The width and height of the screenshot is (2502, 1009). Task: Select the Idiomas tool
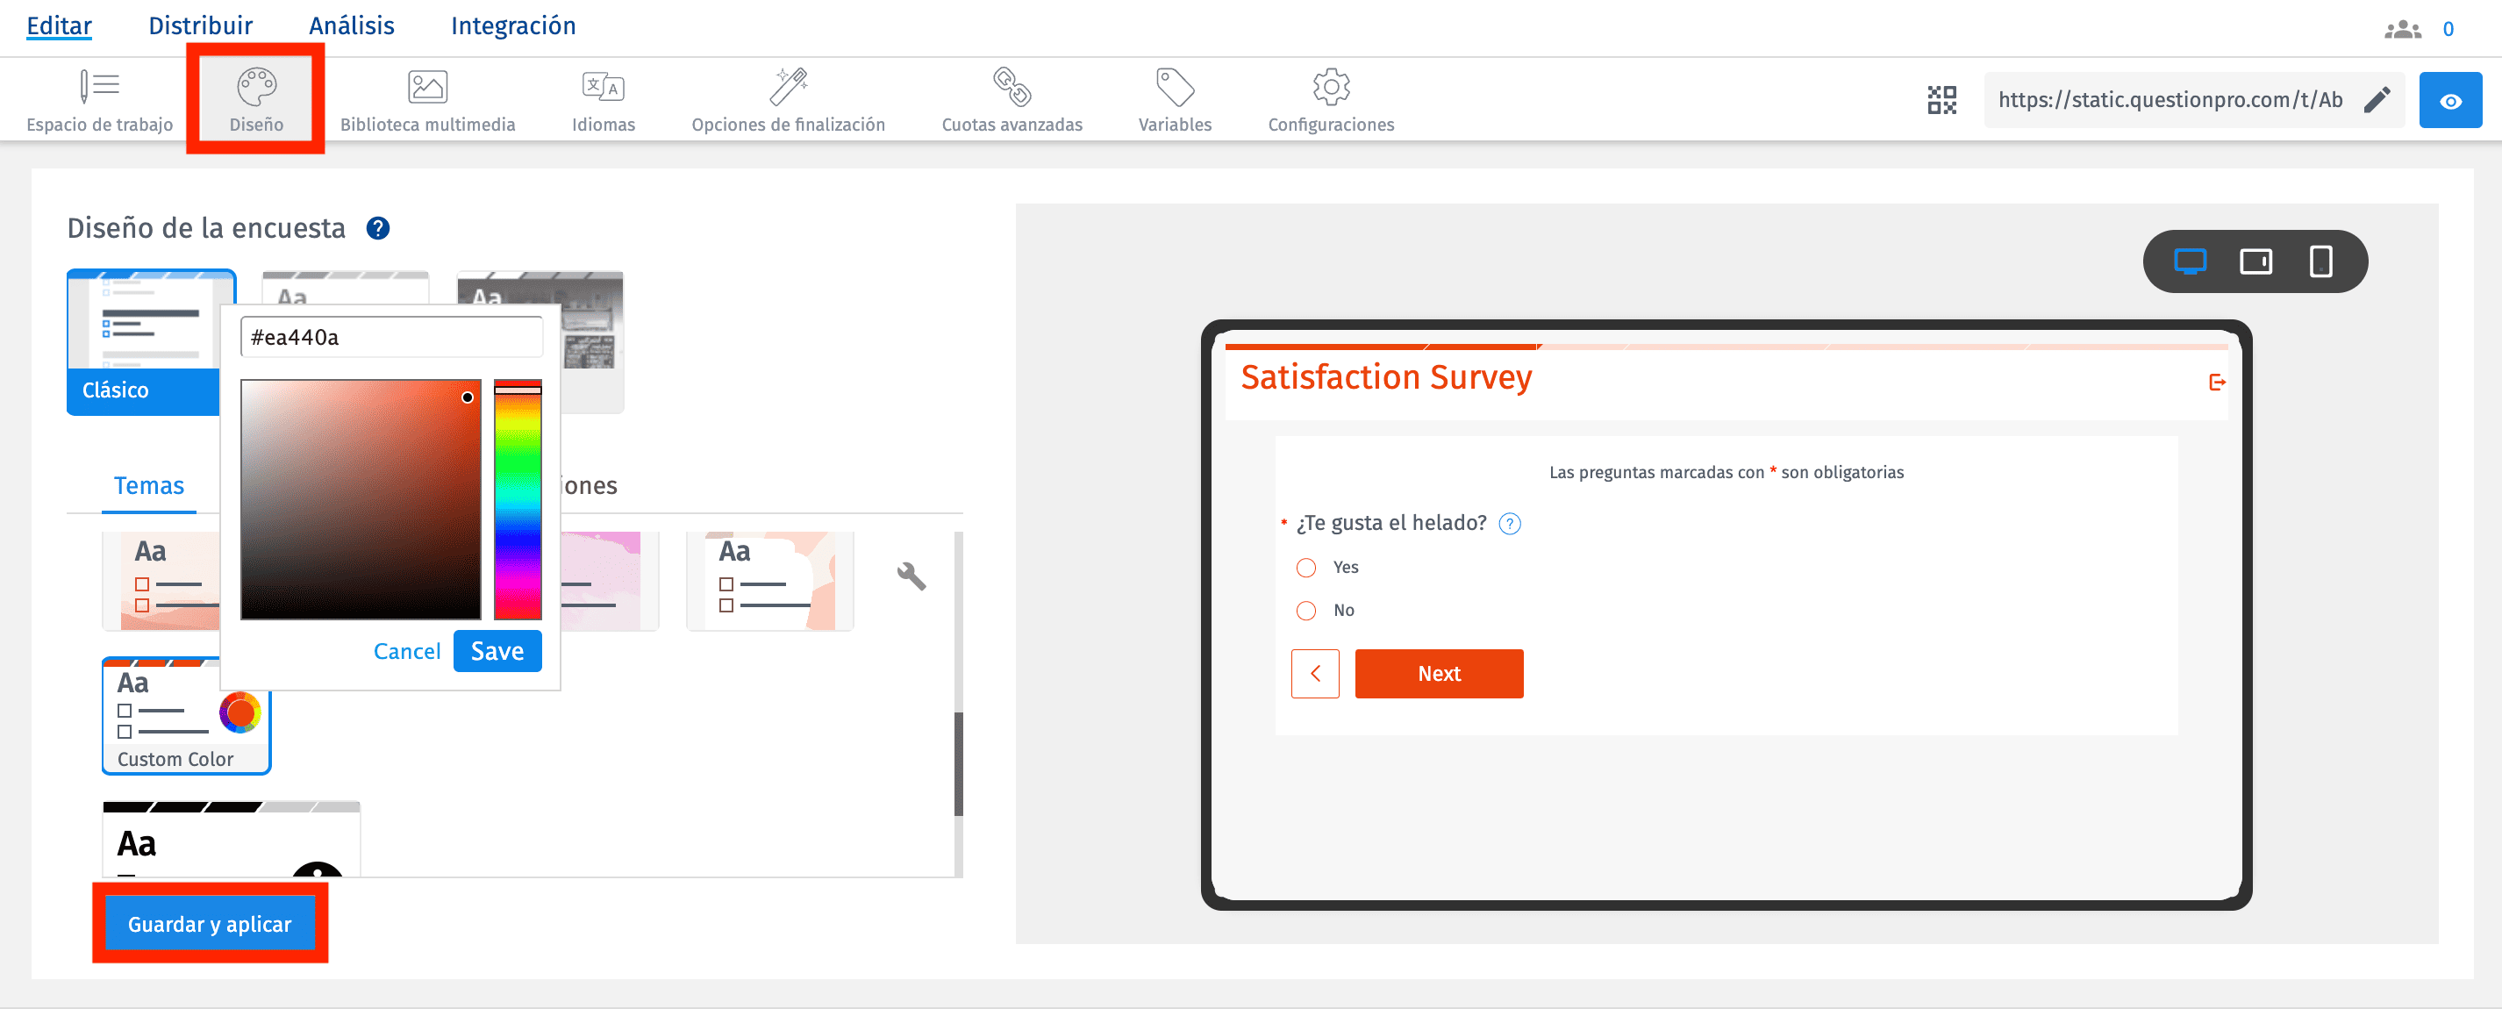602,99
